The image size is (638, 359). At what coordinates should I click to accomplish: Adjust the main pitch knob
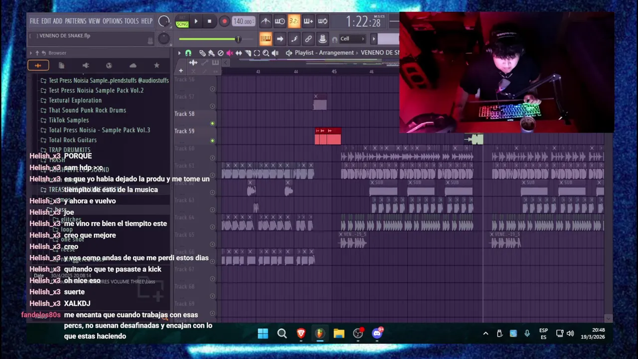click(163, 38)
